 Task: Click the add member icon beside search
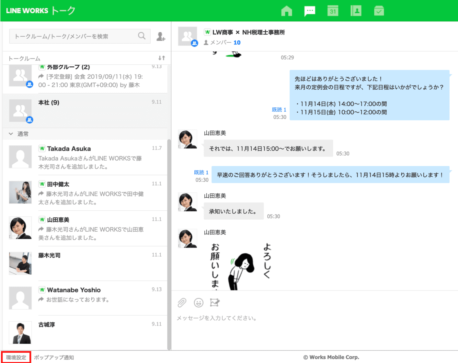pos(161,37)
